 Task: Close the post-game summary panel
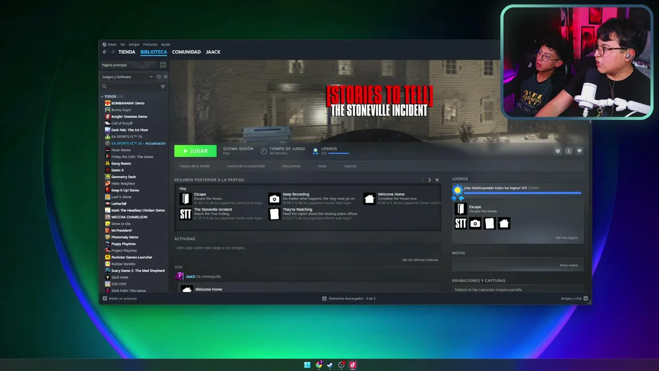point(437,180)
